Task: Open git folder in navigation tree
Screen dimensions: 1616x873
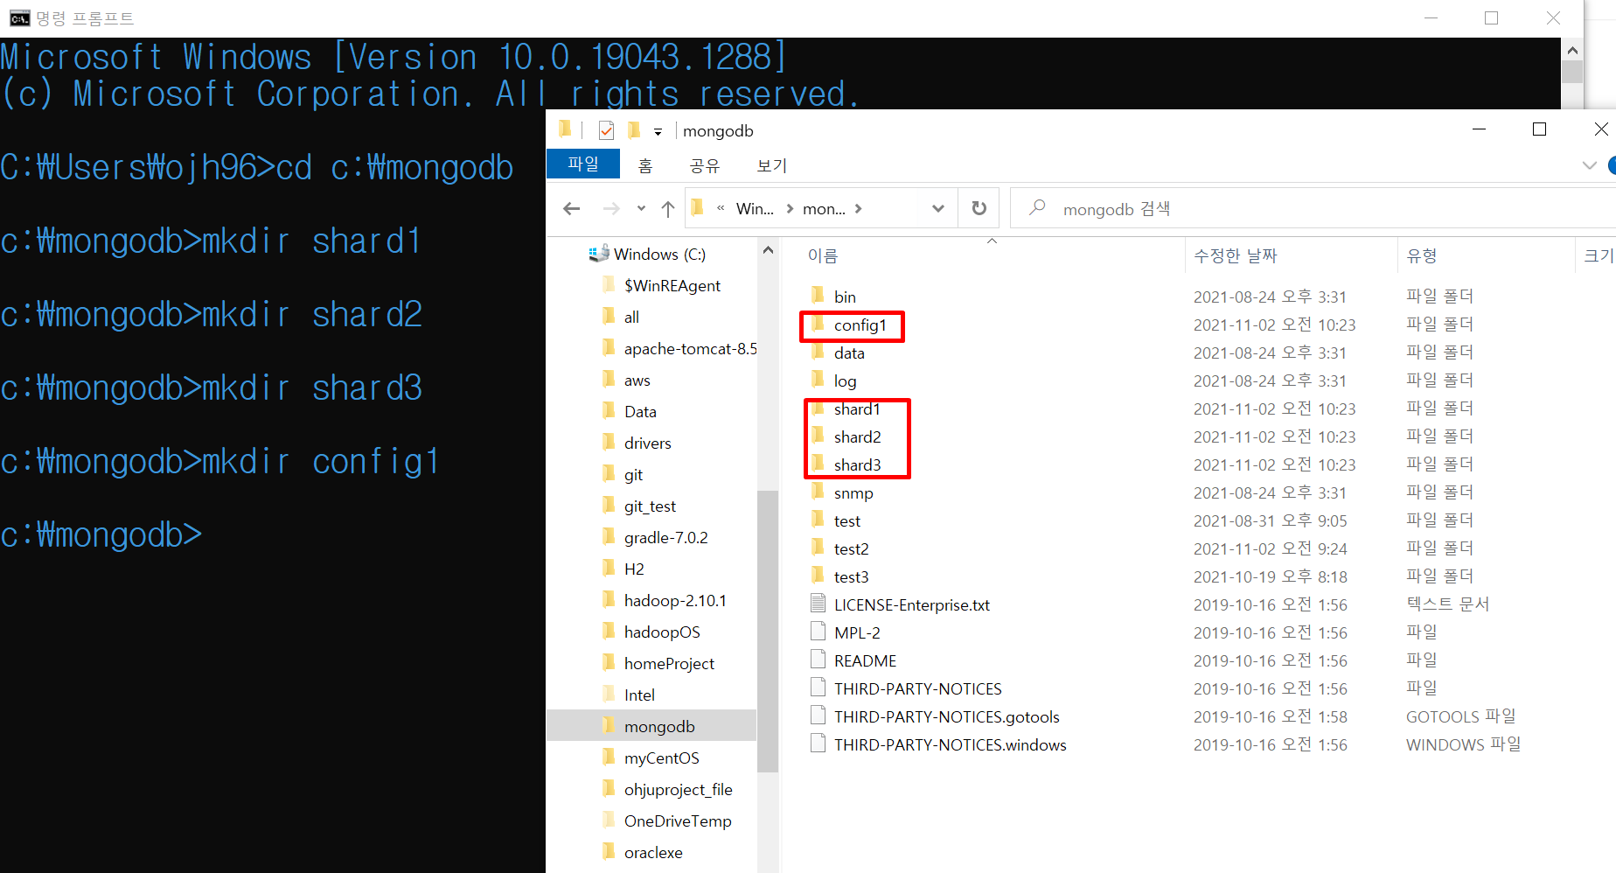Action: click(633, 475)
